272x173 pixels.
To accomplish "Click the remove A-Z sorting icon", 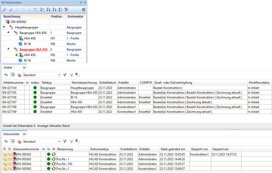I will [x=67, y=10].
